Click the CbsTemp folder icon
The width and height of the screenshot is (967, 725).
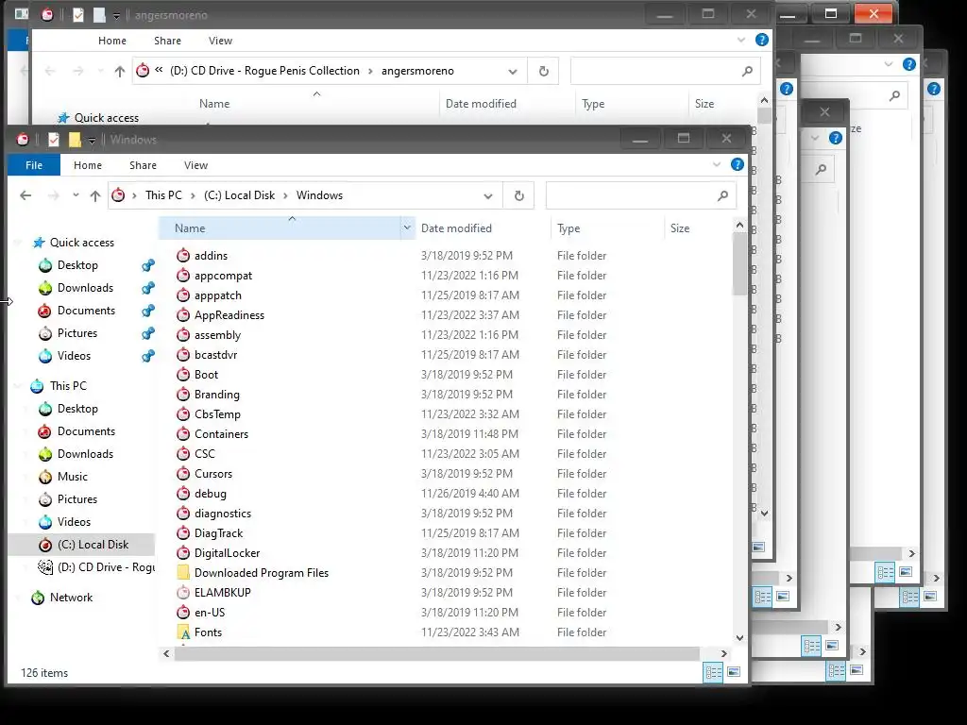pos(183,414)
